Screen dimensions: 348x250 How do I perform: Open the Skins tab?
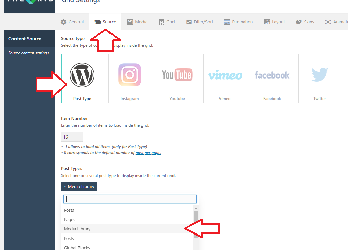305,22
